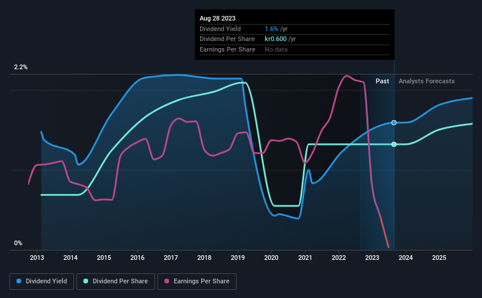Click the '1.6%' dividend yield value
482x298 pixels.
(x=271, y=29)
